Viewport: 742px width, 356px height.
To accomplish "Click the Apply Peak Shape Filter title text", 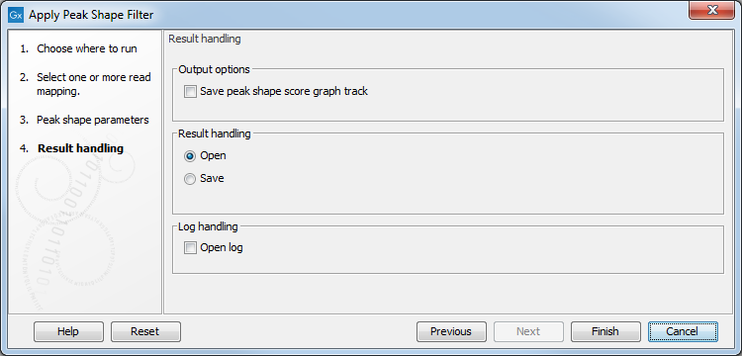I will pyautogui.click(x=91, y=15).
